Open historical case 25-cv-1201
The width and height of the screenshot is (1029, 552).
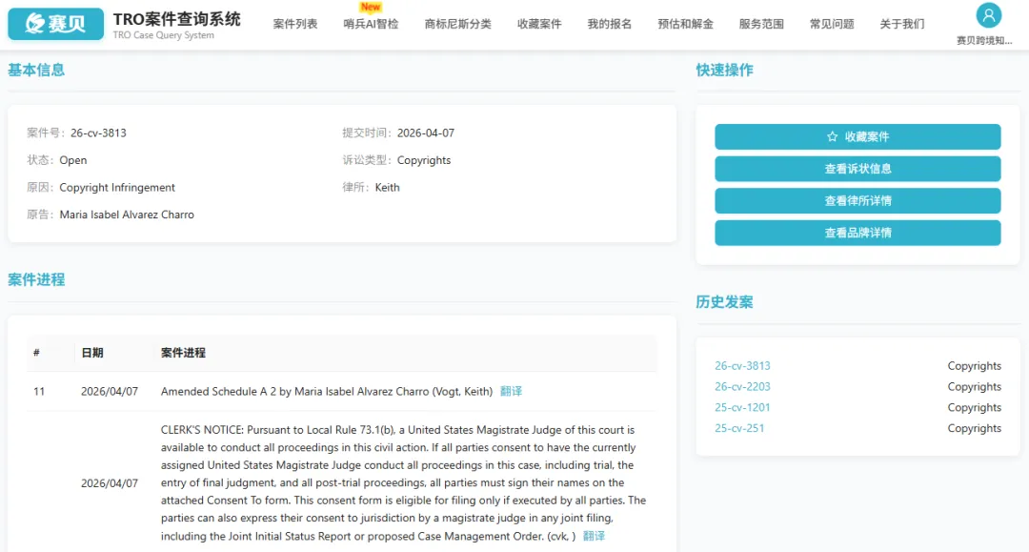point(742,408)
